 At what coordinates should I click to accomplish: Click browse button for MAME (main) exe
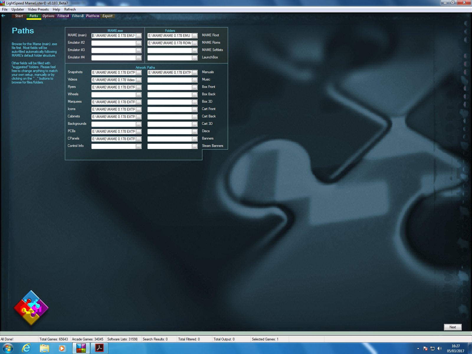tap(139, 36)
